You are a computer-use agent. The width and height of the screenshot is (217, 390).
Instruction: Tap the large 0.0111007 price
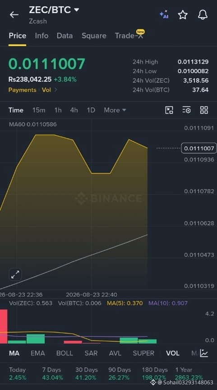pos(47,64)
